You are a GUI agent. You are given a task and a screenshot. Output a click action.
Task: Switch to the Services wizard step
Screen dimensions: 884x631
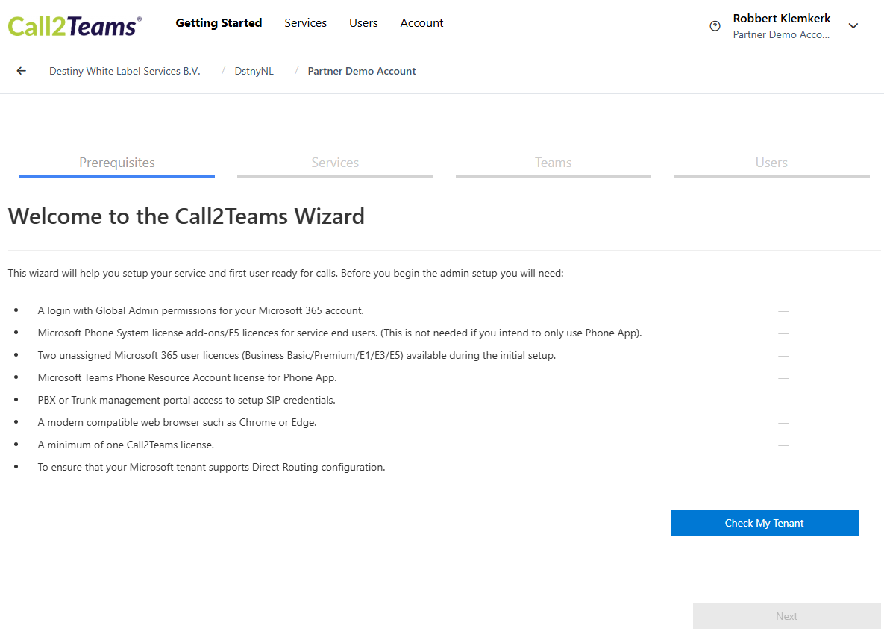click(x=335, y=163)
